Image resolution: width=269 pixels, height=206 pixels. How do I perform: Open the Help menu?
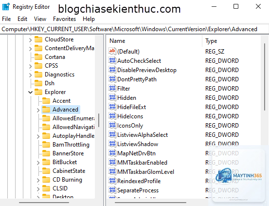(x=89, y=19)
